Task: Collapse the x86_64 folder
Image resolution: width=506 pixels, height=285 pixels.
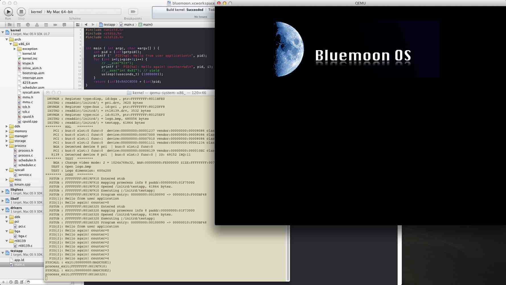Action: 11,44
